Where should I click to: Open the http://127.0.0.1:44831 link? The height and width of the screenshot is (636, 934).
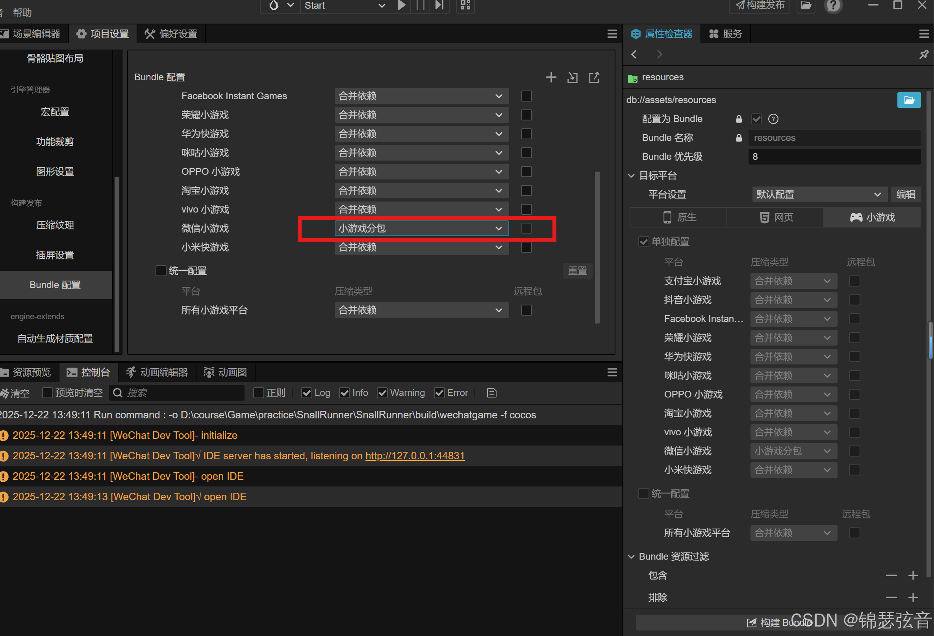tap(415, 456)
